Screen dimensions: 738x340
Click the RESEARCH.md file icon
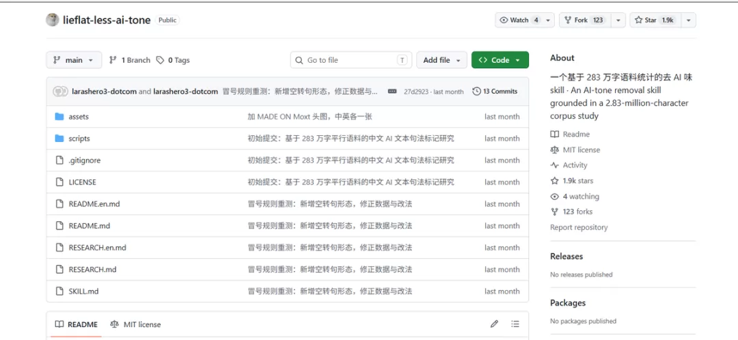click(59, 270)
